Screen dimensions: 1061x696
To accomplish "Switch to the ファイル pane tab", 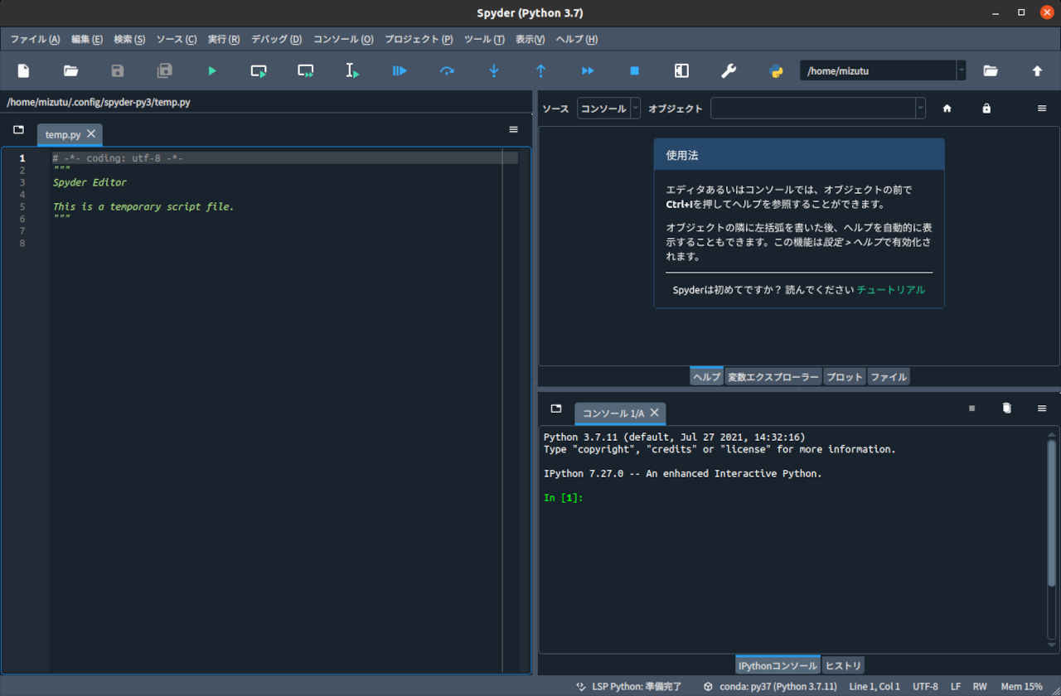I will pos(889,377).
